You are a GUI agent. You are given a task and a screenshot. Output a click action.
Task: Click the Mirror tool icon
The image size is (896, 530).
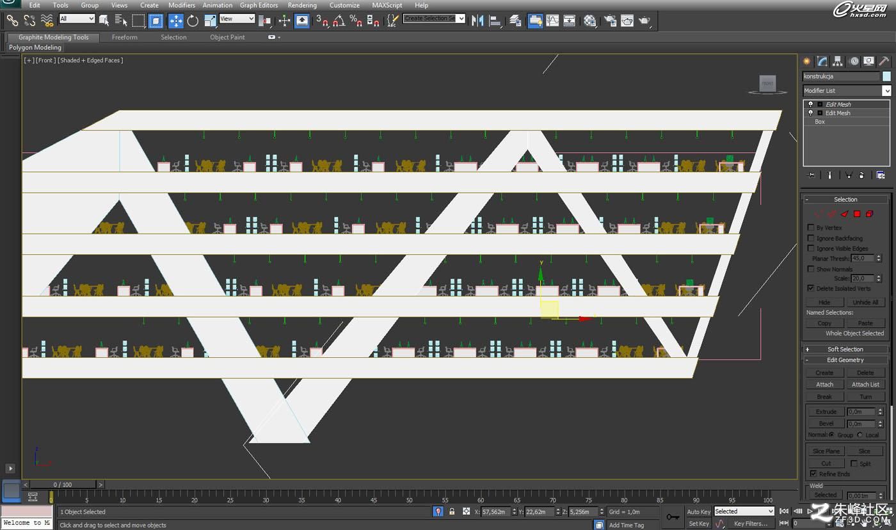[x=477, y=21]
